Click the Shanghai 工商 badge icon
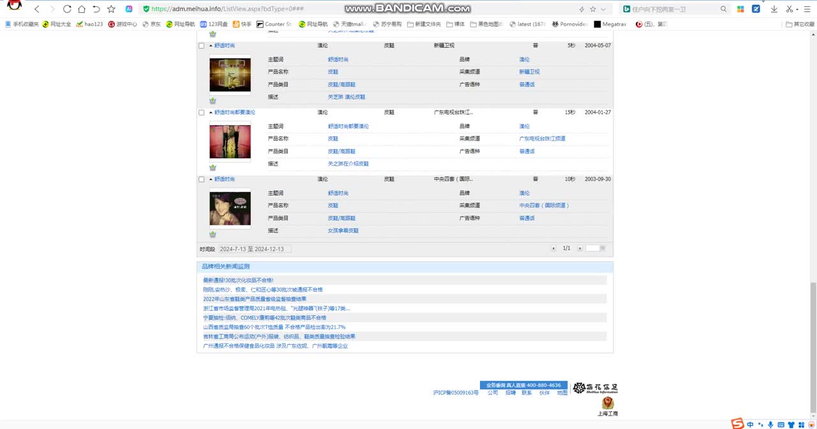The height and width of the screenshot is (429, 817). 608,406
